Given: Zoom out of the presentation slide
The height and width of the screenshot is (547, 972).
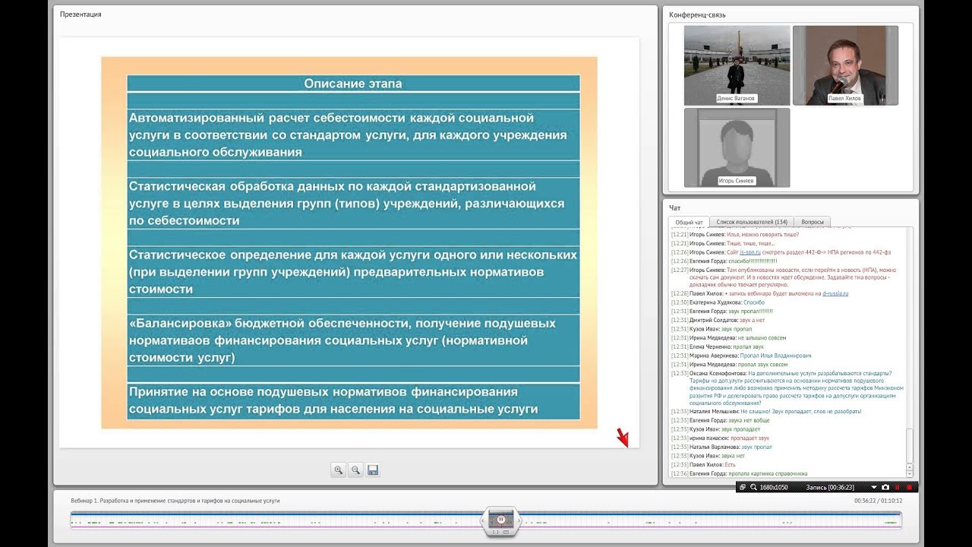Looking at the screenshot, I should pyautogui.click(x=355, y=470).
